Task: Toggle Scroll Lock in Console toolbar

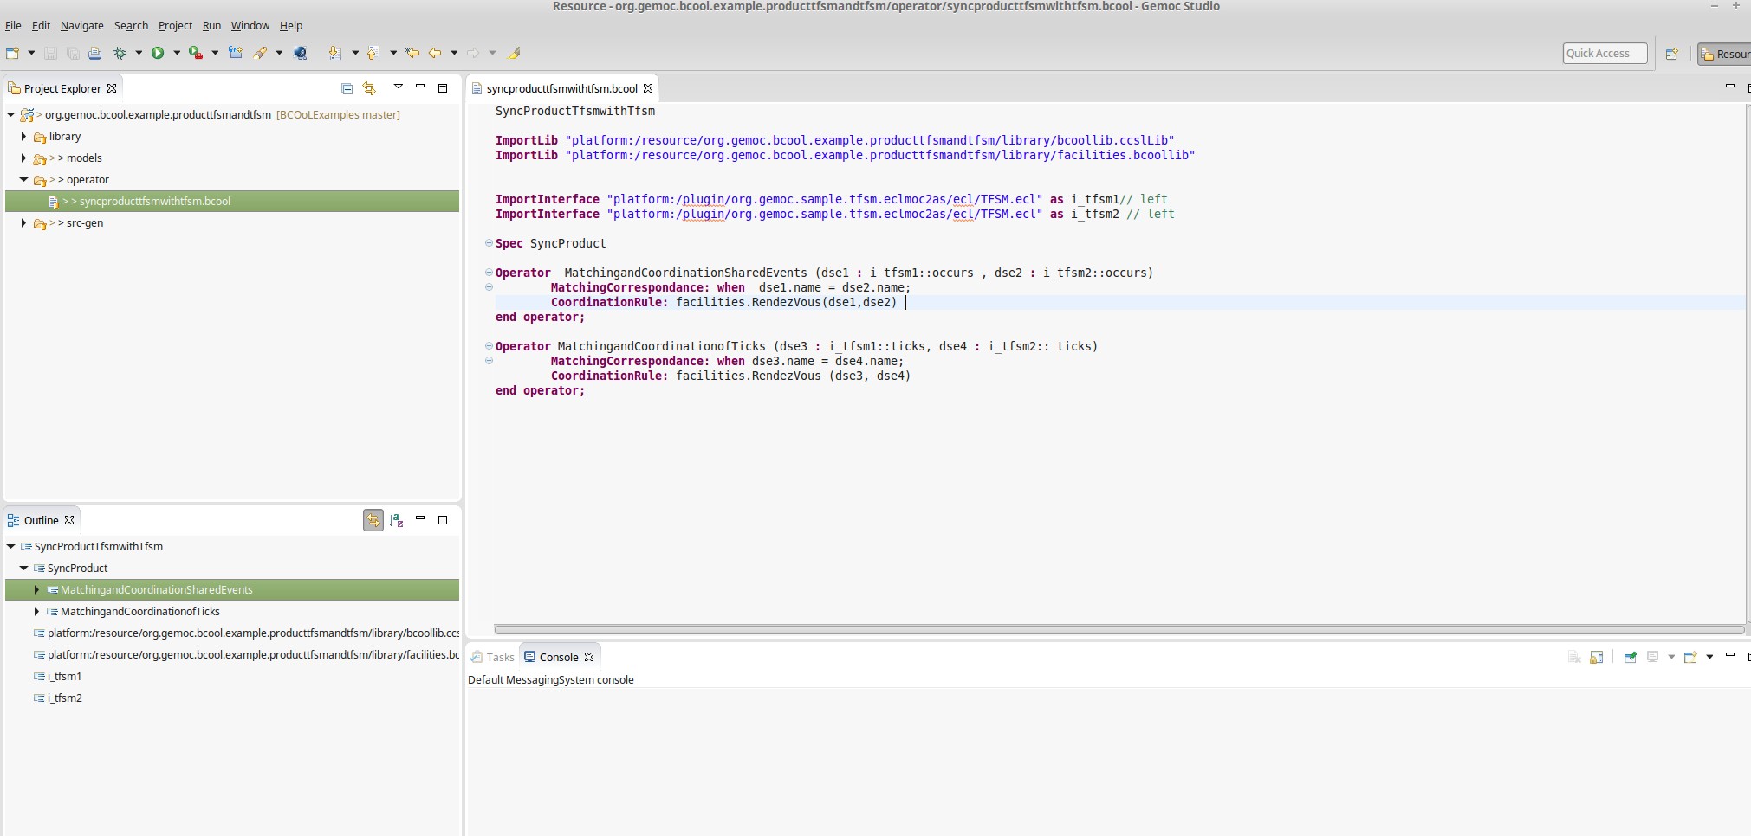Action: pyautogui.click(x=1596, y=657)
